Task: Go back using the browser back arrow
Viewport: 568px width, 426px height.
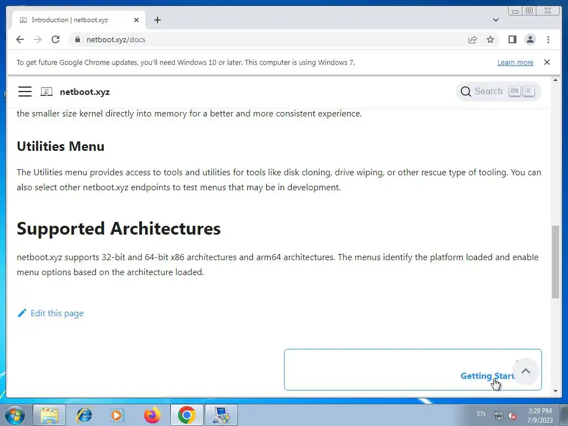Action: (20, 39)
